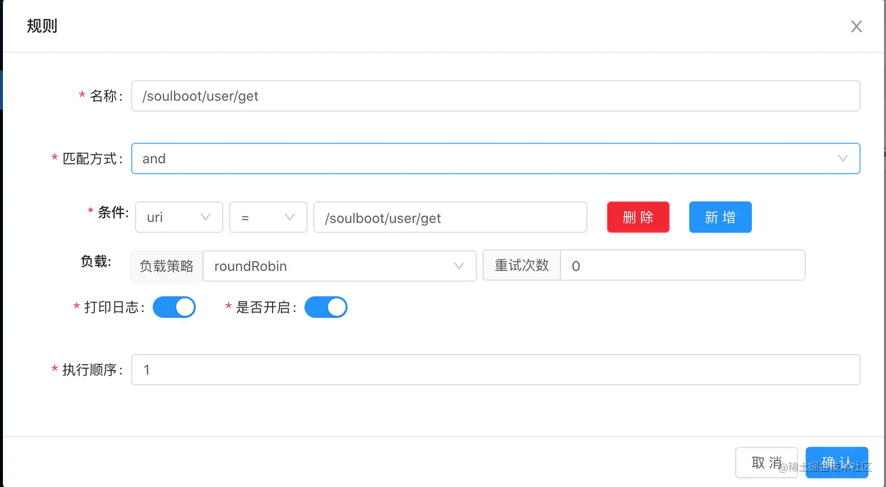This screenshot has height=487, width=886.
Task: Open the uri condition type dropdown
Action: 179,217
